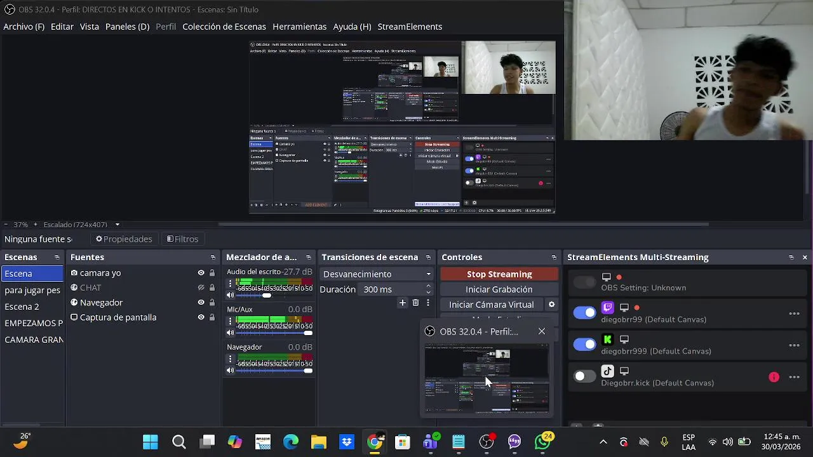Undock the Controles panel

pos(554,257)
